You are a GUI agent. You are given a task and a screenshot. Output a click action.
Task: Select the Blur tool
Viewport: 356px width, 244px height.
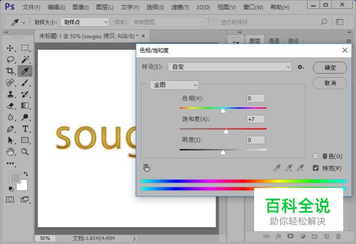pos(10,117)
